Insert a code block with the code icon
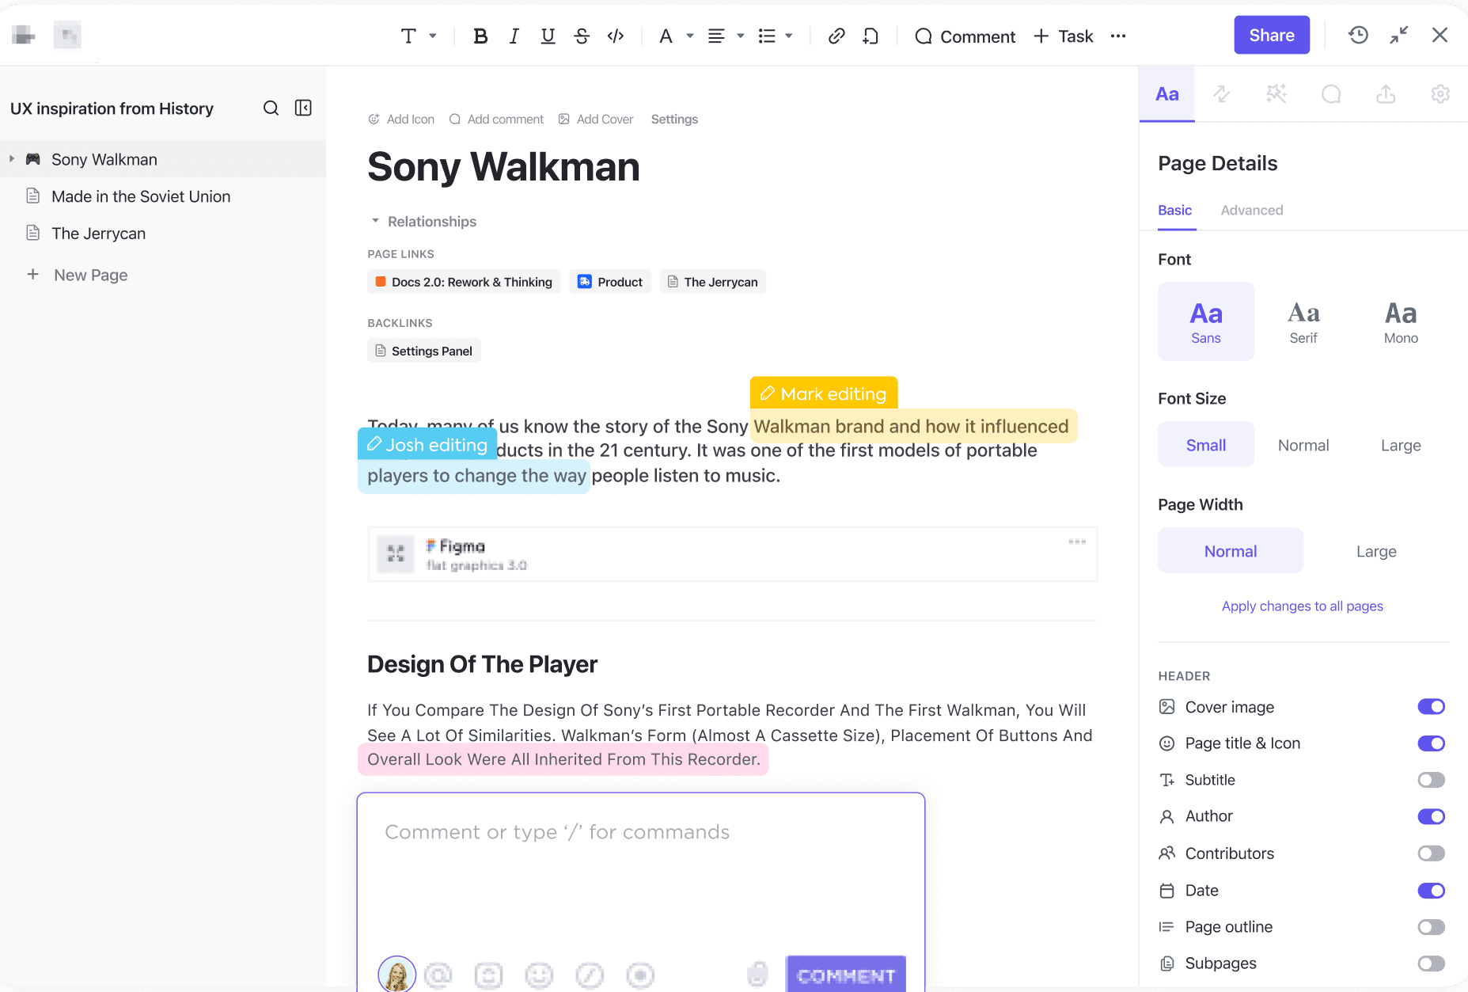The width and height of the screenshot is (1468, 992). click(616, 36)
